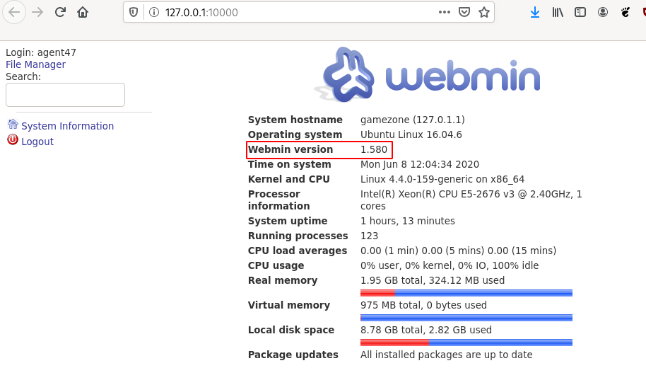Click the Local disk space usage bar
Image resolution: width=646 pixels, height=385 pixels.
click(466, 343)
